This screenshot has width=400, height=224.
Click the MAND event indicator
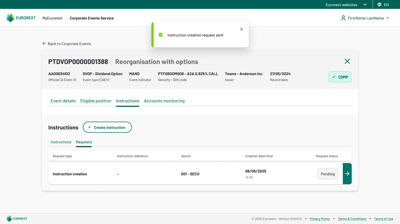pos(134,74)
